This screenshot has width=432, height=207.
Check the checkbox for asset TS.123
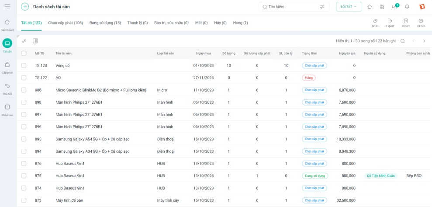24,66
